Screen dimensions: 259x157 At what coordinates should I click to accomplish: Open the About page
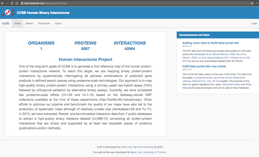[x=58, y=23]
